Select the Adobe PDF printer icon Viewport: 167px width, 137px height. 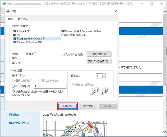pyautogui.click(x=14, y=31)
